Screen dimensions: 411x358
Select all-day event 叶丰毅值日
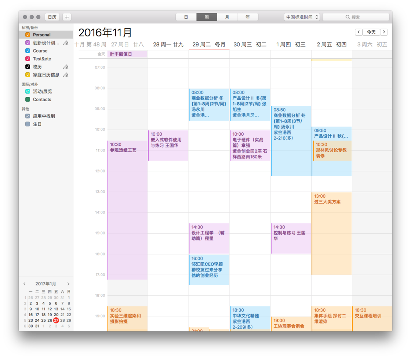click(x=127, y=54)
